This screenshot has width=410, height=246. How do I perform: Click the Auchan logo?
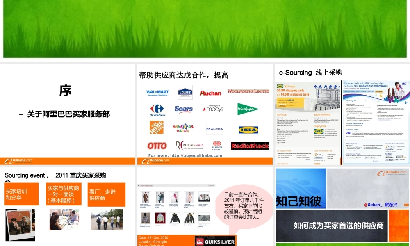(210, 93)
